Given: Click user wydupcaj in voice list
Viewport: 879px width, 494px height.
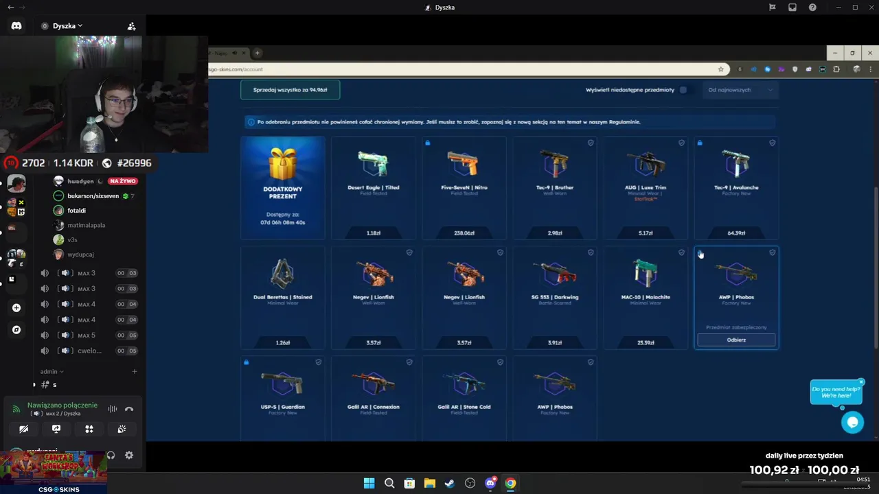Looking at the screenshot, I should click(x=80, y=255).
